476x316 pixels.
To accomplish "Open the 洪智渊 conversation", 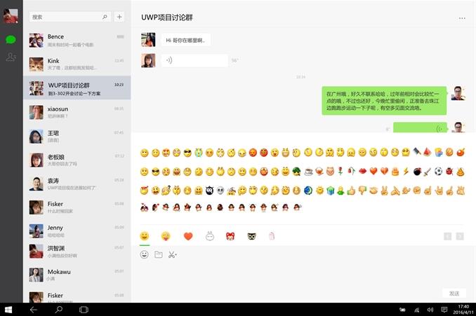I will (77, 252).
